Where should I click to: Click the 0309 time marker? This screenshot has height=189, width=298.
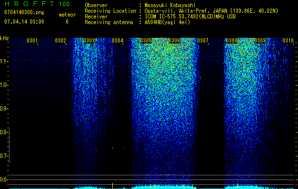[x=260, y=41]
